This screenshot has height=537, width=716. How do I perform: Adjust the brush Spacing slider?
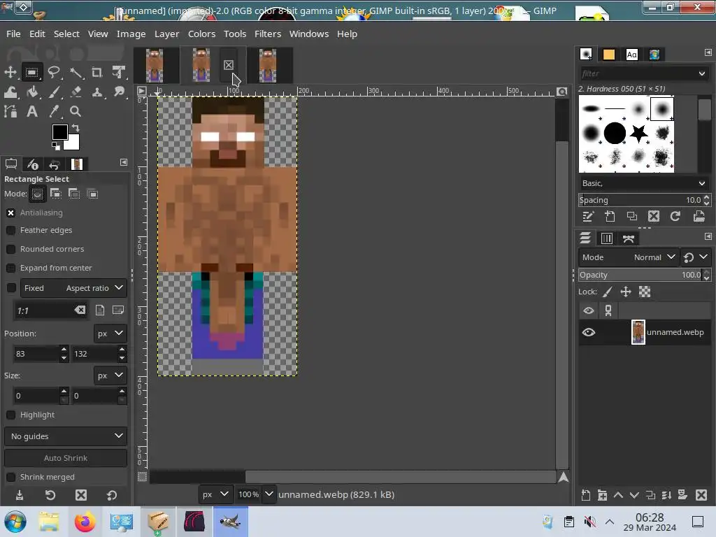pyautogui.click(x=640, y=200)
